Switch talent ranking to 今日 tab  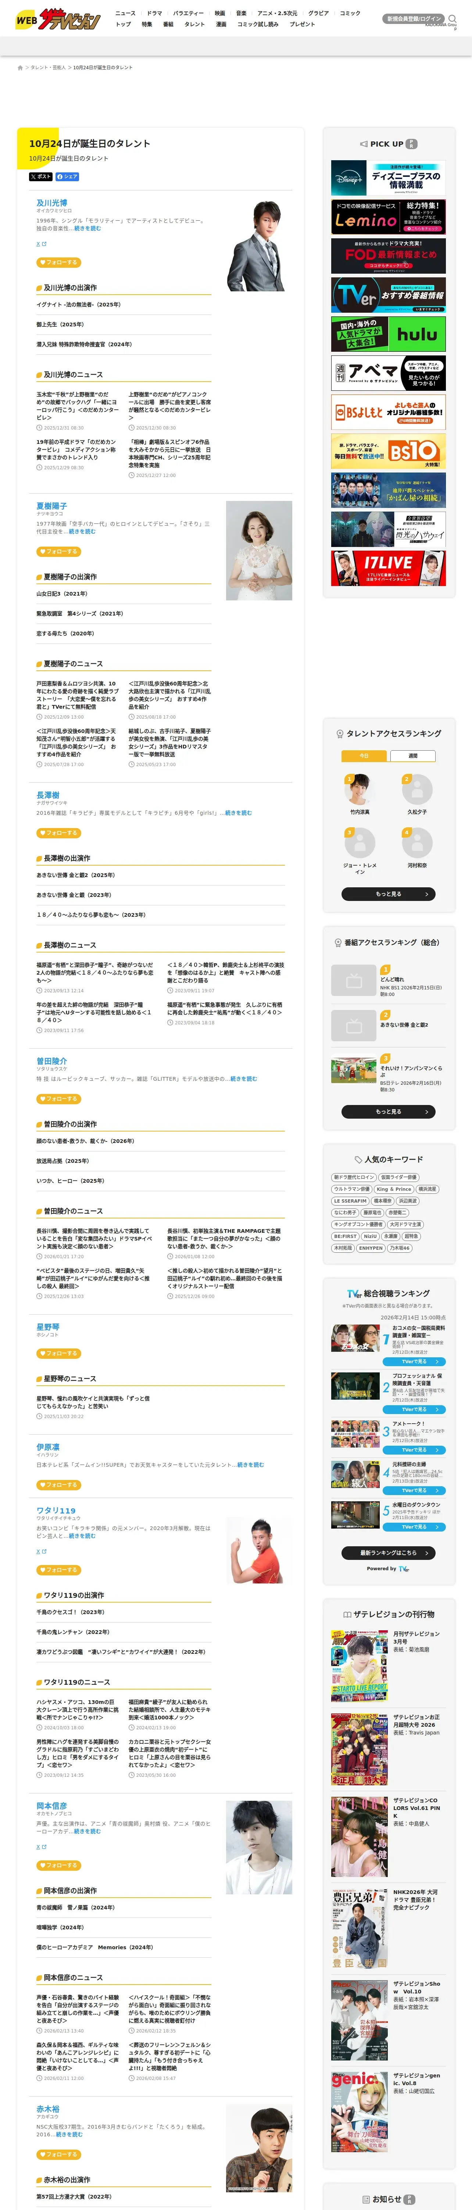[x=364, y=756]
